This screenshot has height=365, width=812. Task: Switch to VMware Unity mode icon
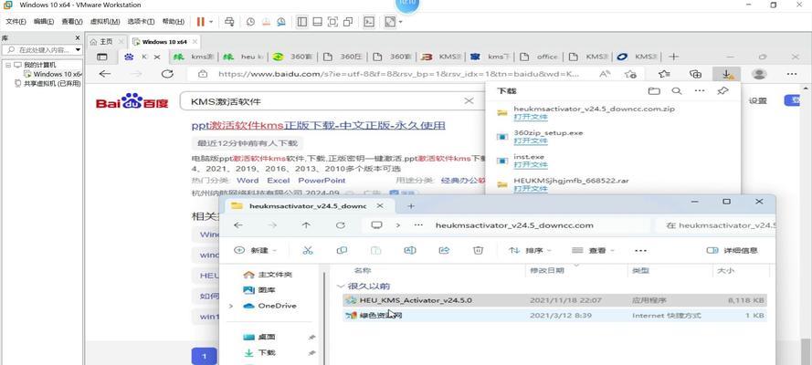[348, 22]
